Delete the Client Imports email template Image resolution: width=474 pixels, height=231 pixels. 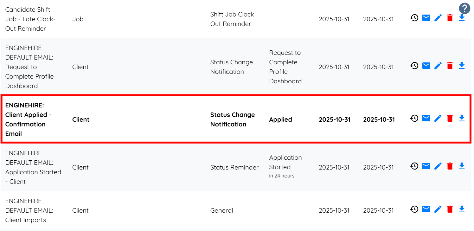point(450,209)
